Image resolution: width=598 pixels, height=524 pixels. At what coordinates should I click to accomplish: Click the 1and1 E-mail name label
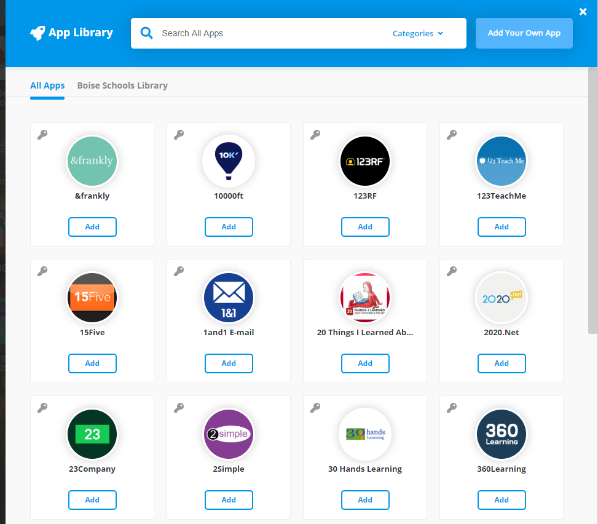click(229, 332)
